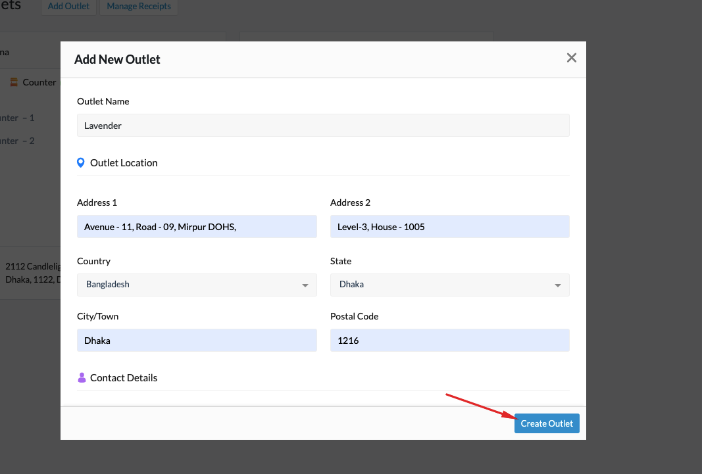This screenshot has height=474, width=702.
Task: Dismiss the dialog using the X icon
Action: coord(571,58)
